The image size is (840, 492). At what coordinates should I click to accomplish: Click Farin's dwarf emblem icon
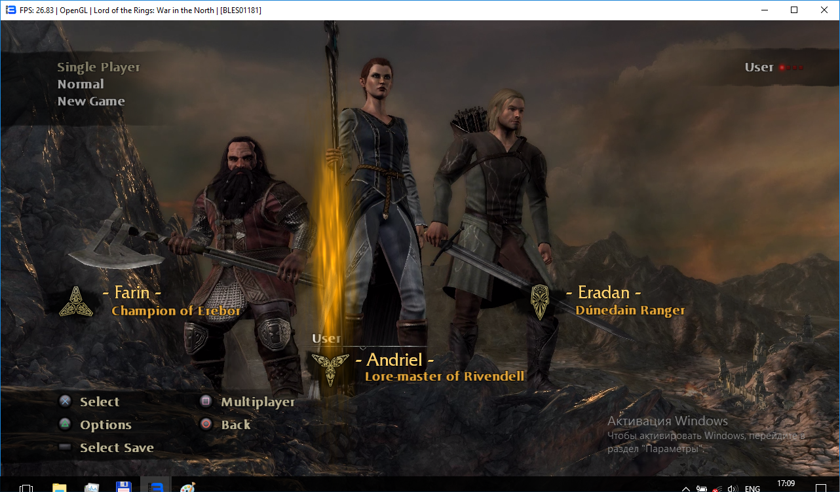[76, 302]
